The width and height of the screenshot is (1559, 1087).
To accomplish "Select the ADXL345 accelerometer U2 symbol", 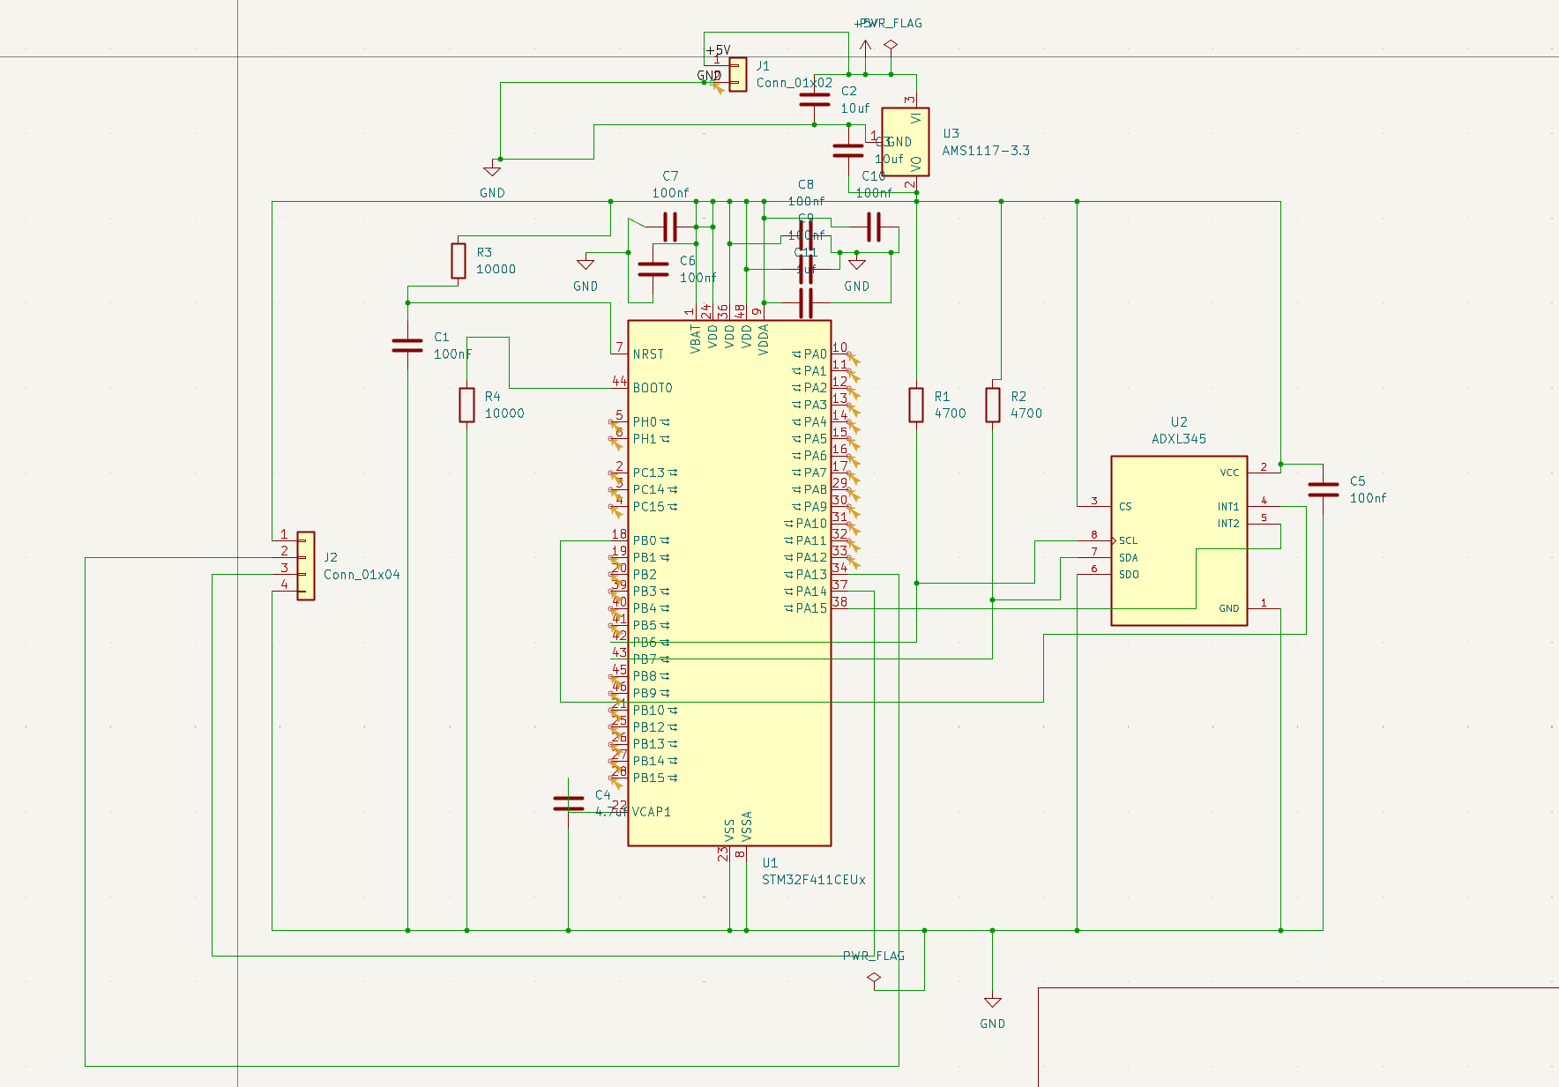I will 1179,540.
